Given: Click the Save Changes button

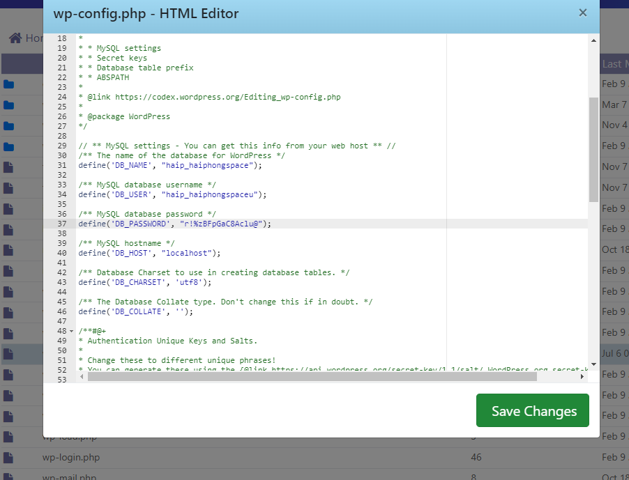Looking at the screenshot, I should [532, 410].
